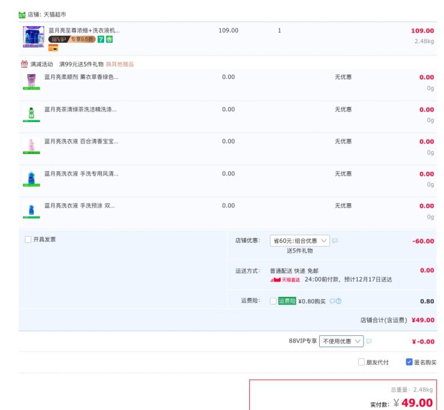Open the 蓝月亮洗衣液 手洗预涂 双... title link
Screen dimensions: 444x410
click(79, 206)
